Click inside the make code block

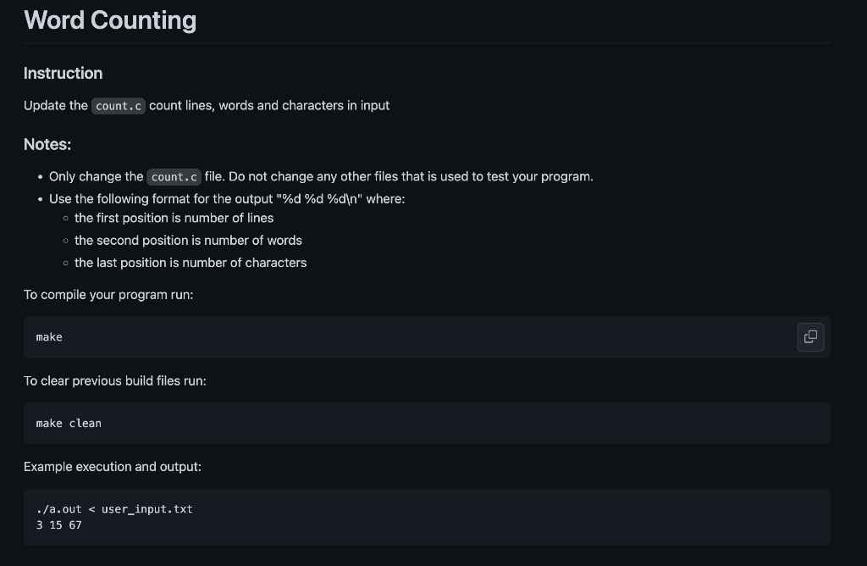pos(427,337)
